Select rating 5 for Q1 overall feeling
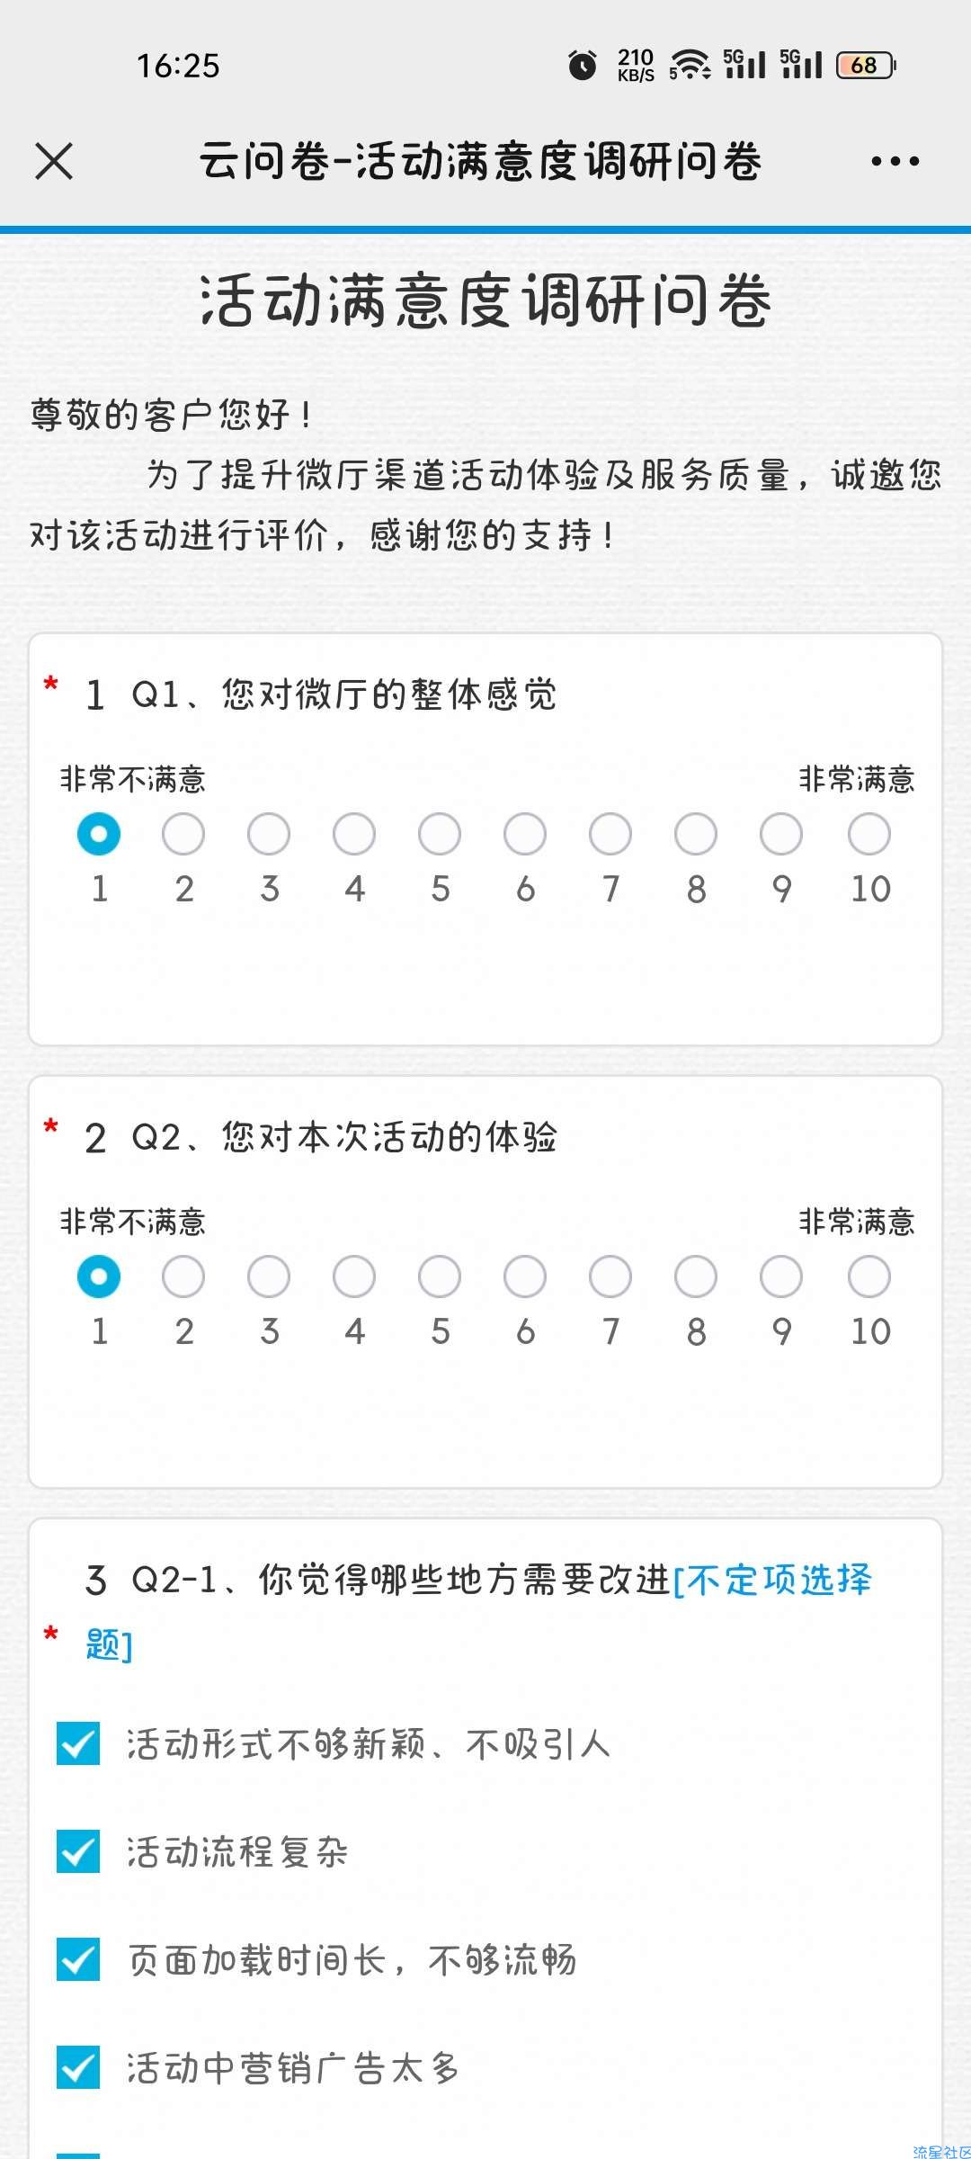This screenshot has width=971, height=2159. (440, 834)
